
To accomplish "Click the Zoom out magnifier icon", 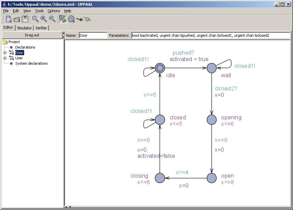I will point(52,19).
